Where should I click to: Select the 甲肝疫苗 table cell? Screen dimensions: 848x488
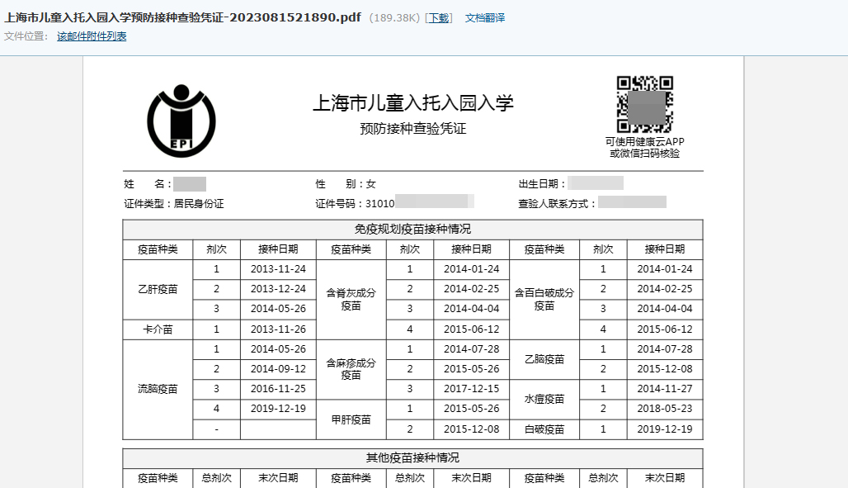351,419
